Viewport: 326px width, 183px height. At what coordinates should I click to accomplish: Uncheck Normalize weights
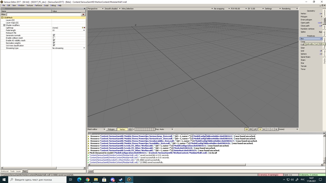tap(54, 43)
